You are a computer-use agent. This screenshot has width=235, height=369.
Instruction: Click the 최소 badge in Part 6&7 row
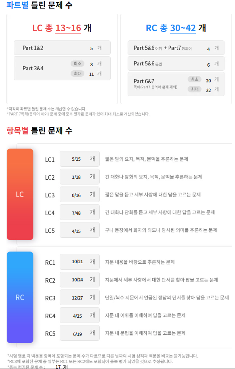click(195, 79)
